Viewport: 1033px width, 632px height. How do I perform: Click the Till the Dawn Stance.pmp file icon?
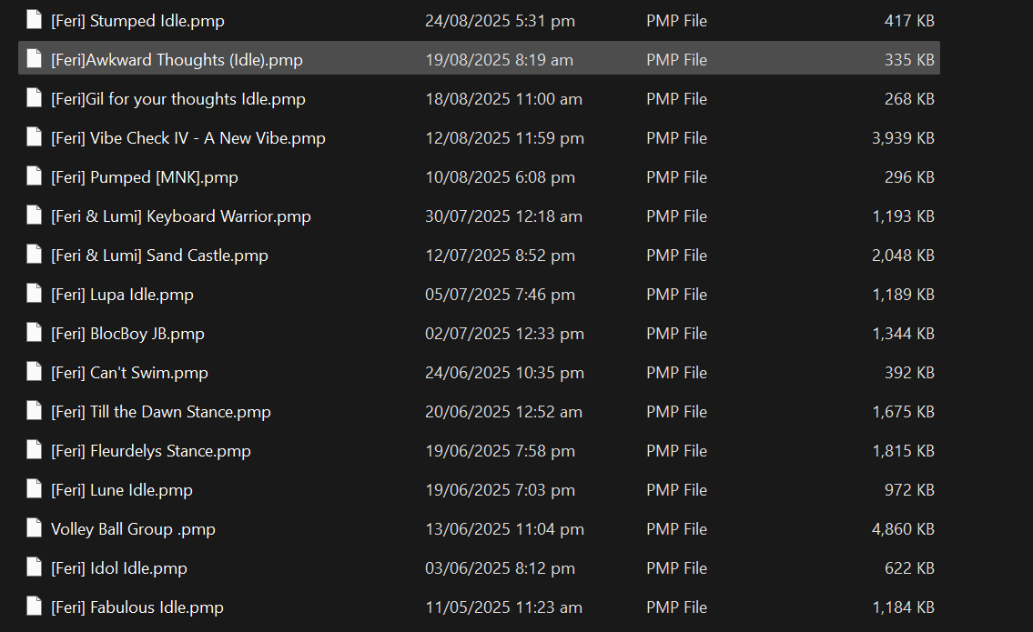coord(35,411)
